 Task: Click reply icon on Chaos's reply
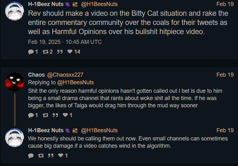click(31, 115)
